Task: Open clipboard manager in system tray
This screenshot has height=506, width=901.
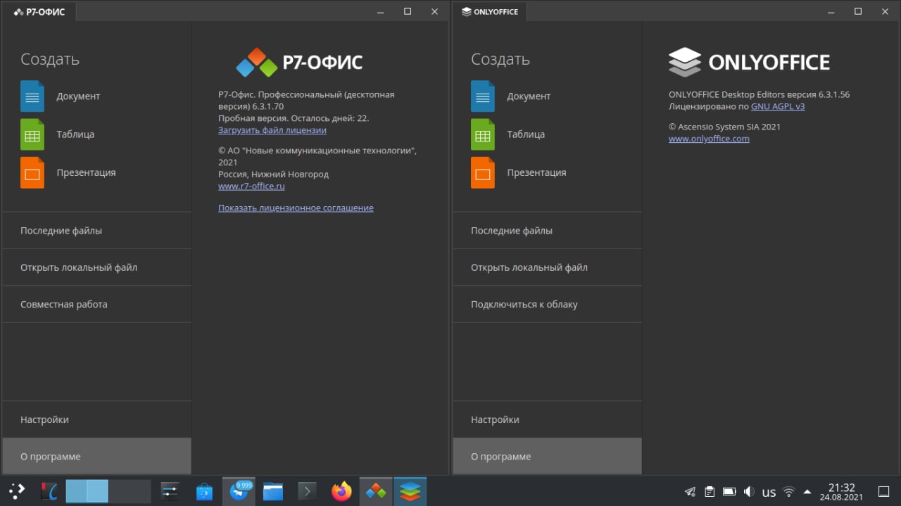Action: pos(710,491)
